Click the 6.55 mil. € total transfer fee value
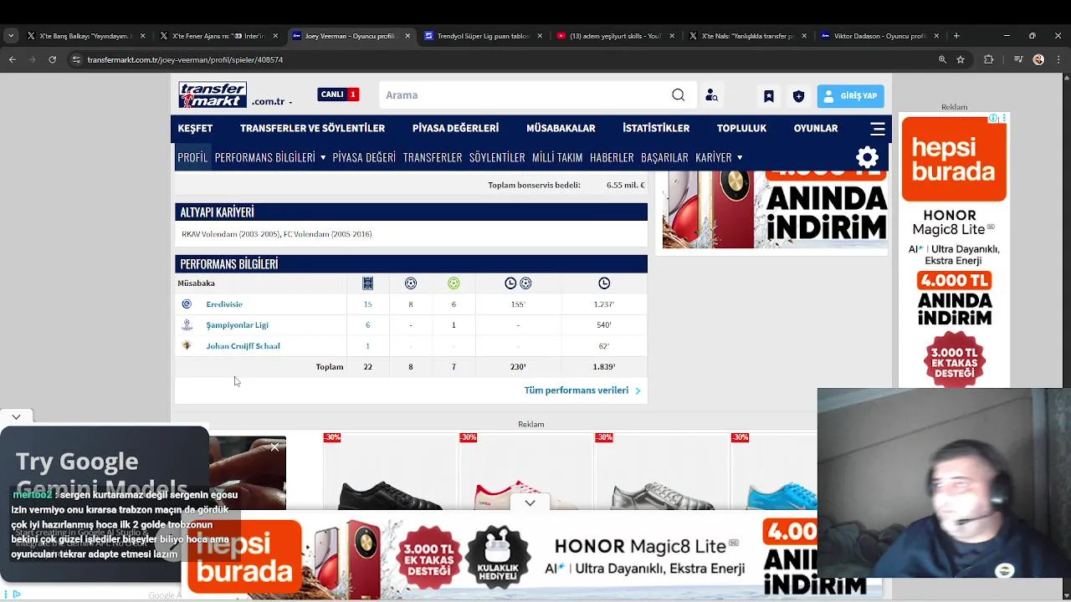 [625, 185]
